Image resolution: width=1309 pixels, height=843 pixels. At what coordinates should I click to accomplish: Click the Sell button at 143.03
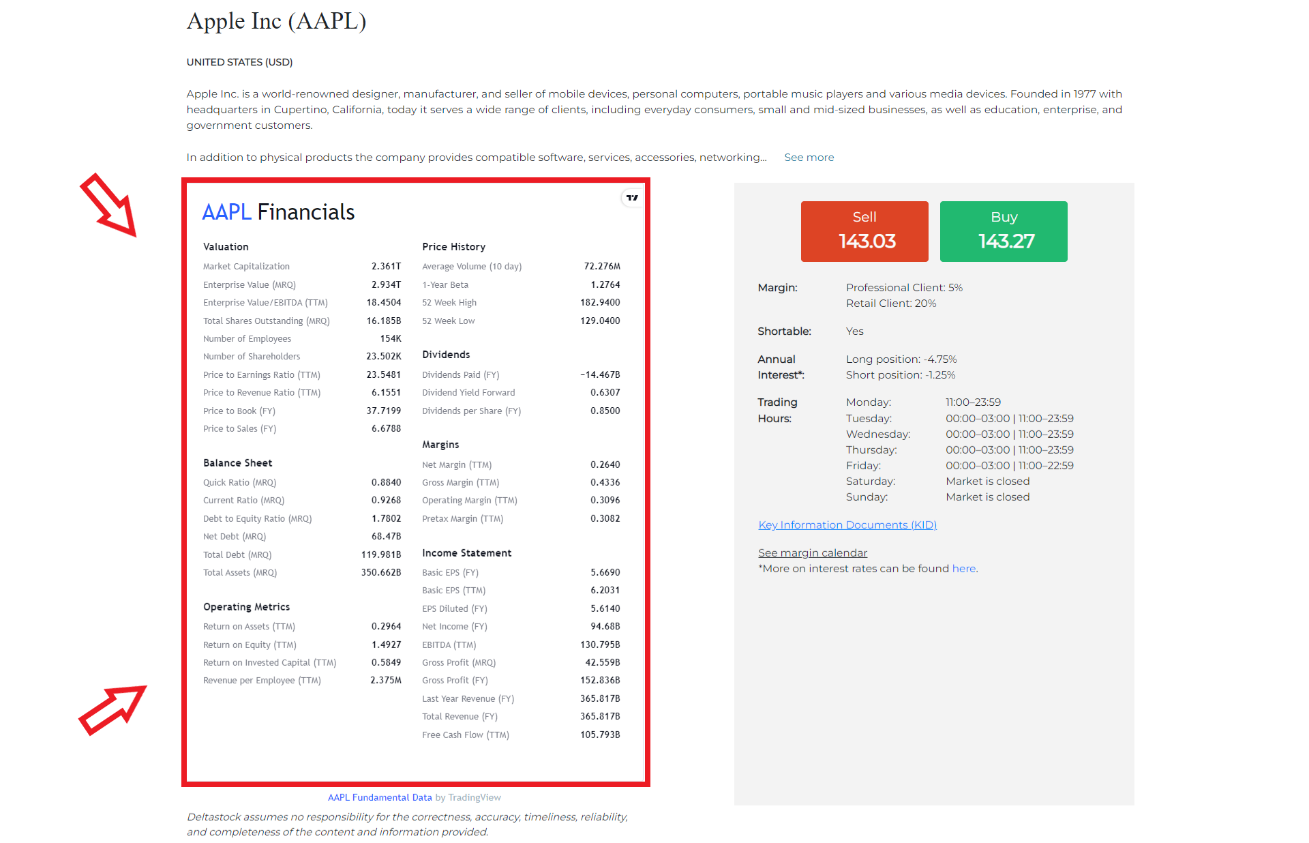862,233
